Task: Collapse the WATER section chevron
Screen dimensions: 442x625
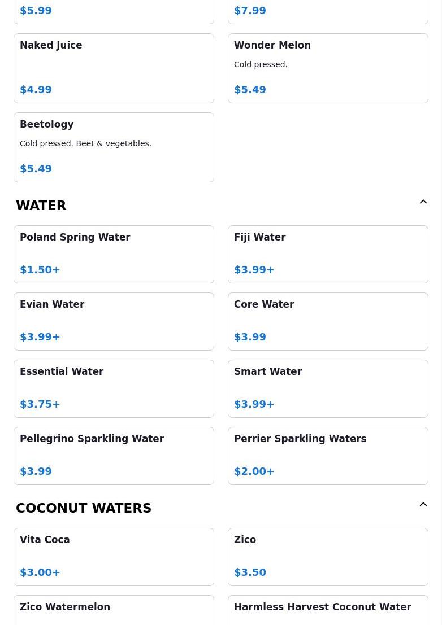Action: click(423, 202)
